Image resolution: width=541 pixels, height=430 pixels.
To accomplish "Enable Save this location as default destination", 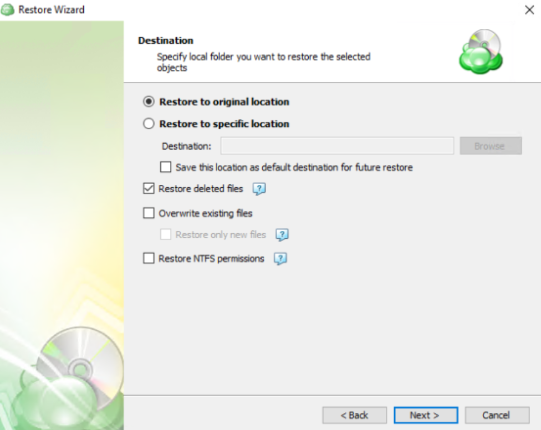I will [166, 167].
